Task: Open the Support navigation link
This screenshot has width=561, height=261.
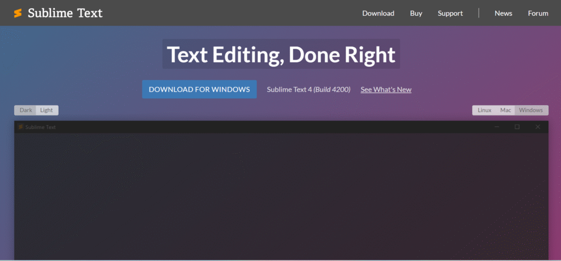Action: click(450, 13)
